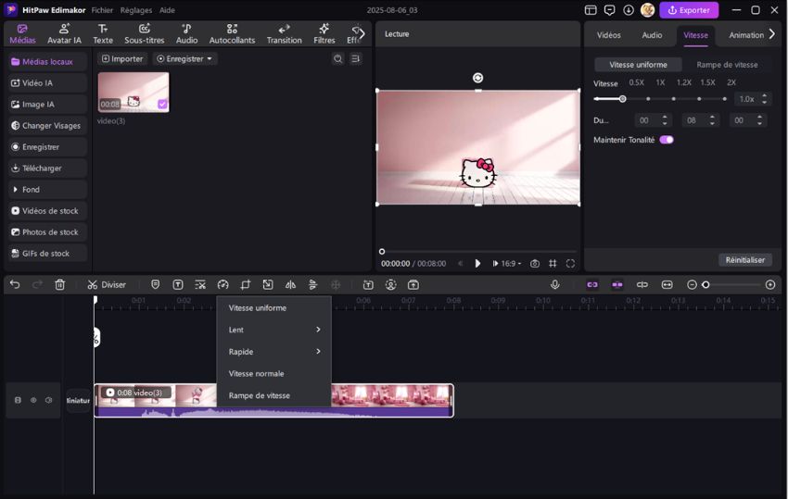Click the rotate handle above the preview
This screenshot has width=788, height=499.
pyautogui.click(x=478, y=78)
